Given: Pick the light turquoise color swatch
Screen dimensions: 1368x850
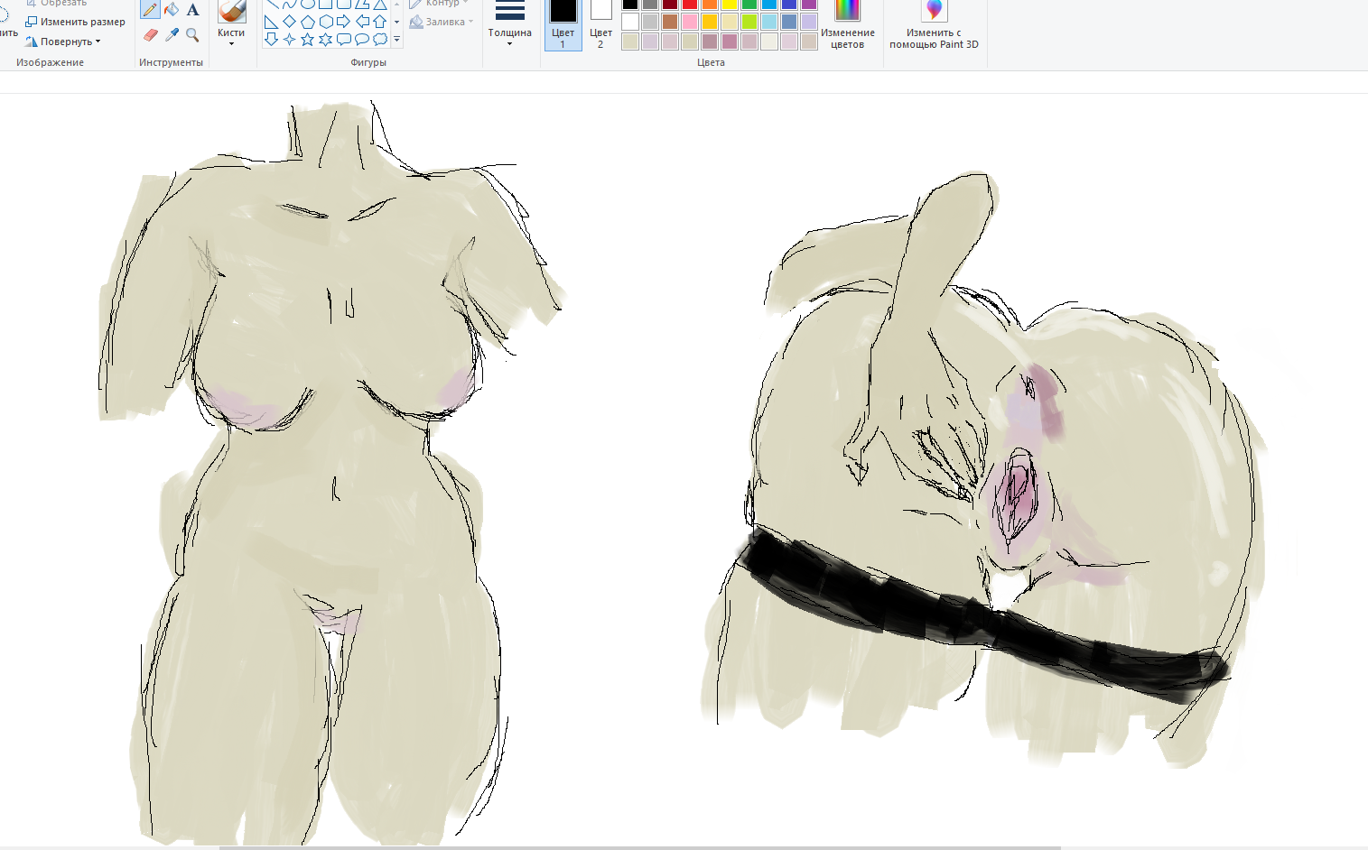Looking at the screenshot, I should (x=769, y=22).
